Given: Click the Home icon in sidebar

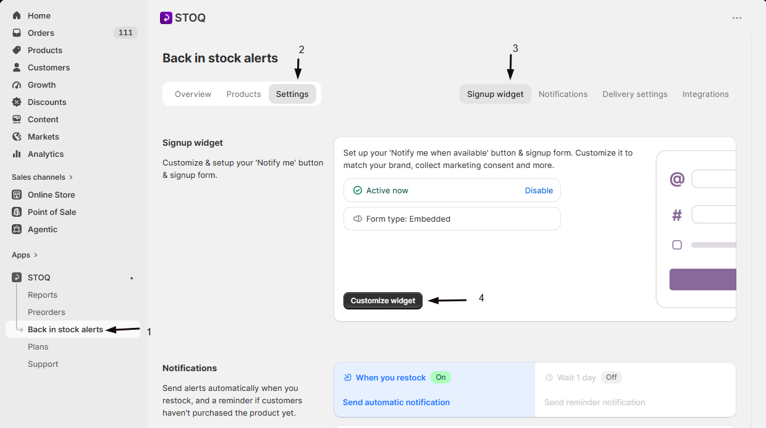Looking at the screenshot, I should click(17, 15).
